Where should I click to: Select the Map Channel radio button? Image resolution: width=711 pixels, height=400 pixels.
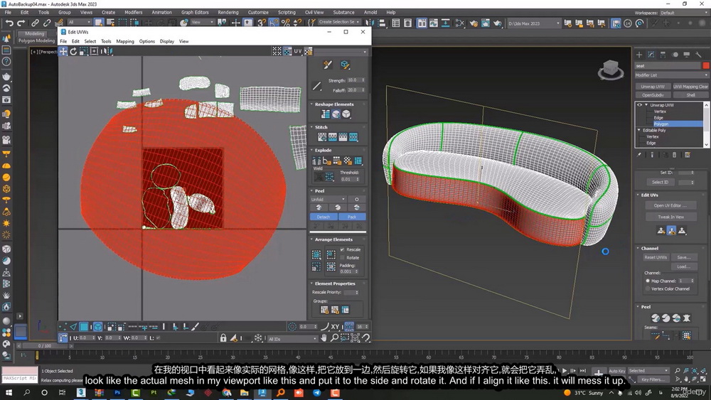(x=648, y=281)
